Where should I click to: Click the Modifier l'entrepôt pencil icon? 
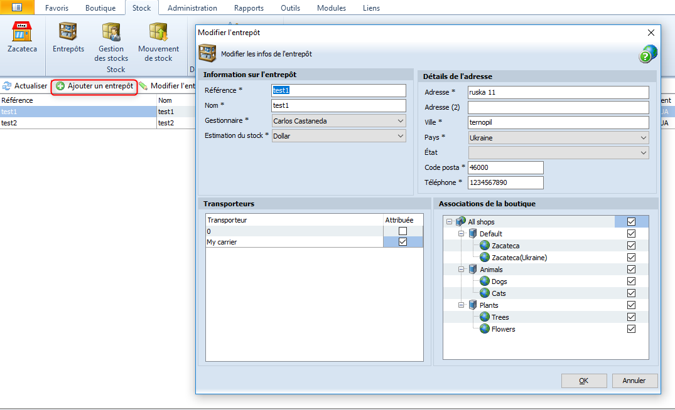point(143,86)
